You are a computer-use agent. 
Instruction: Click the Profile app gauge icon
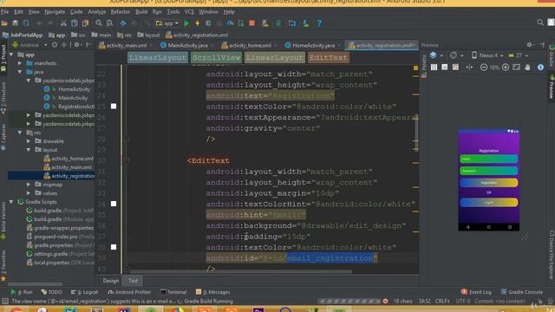(x=230, y=23)
